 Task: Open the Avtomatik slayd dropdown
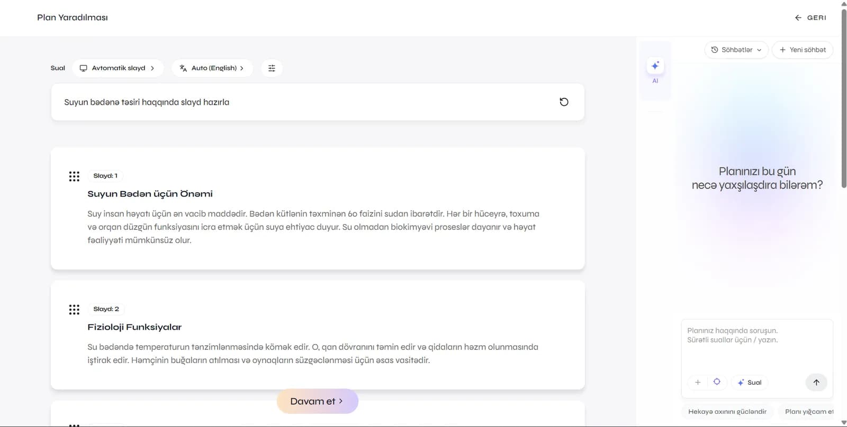tap(118, 68)
